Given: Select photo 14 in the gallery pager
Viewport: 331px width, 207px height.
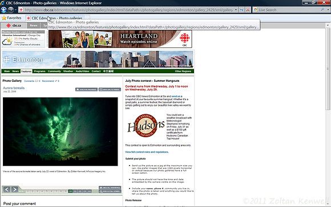Looking at the screenshot, I should click(x=89, y=191).
